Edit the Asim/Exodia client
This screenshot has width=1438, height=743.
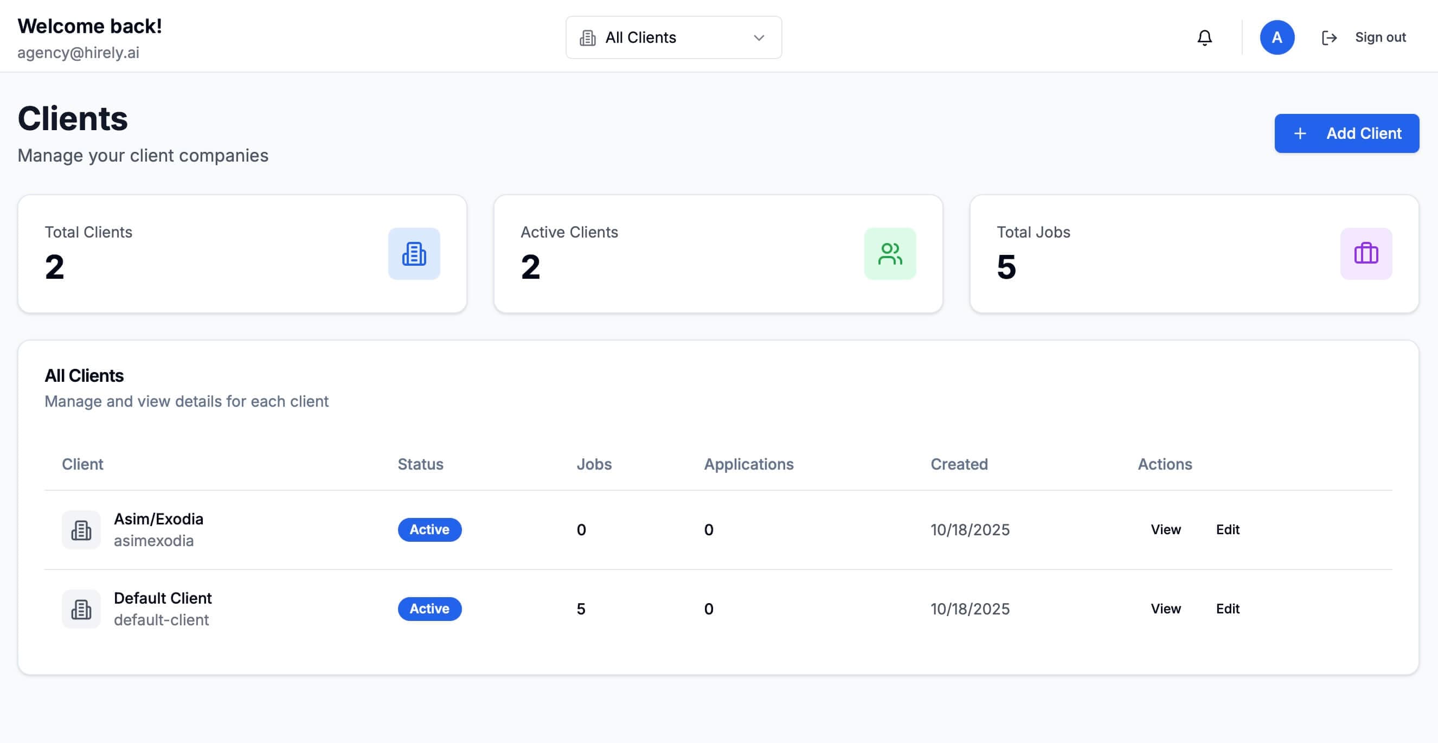[x=1228, y=529]
